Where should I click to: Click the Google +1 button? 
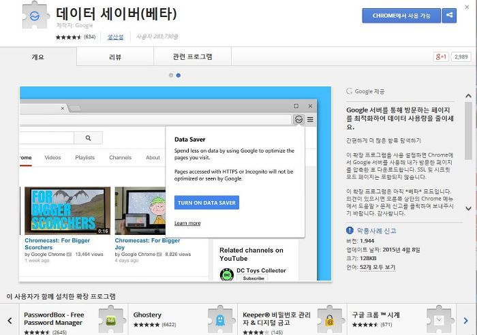(x=441, y=57)
